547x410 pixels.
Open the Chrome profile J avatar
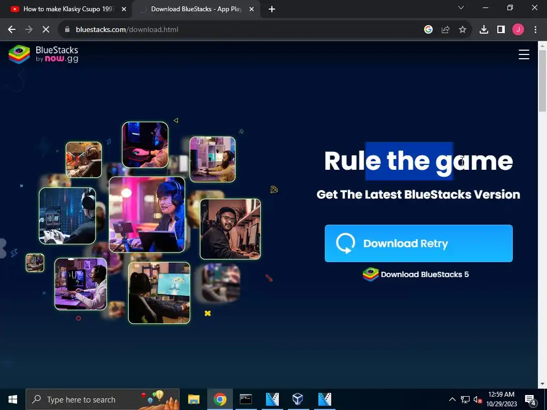(518, 30)
